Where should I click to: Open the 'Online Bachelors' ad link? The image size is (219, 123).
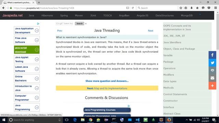coord(27,79)
